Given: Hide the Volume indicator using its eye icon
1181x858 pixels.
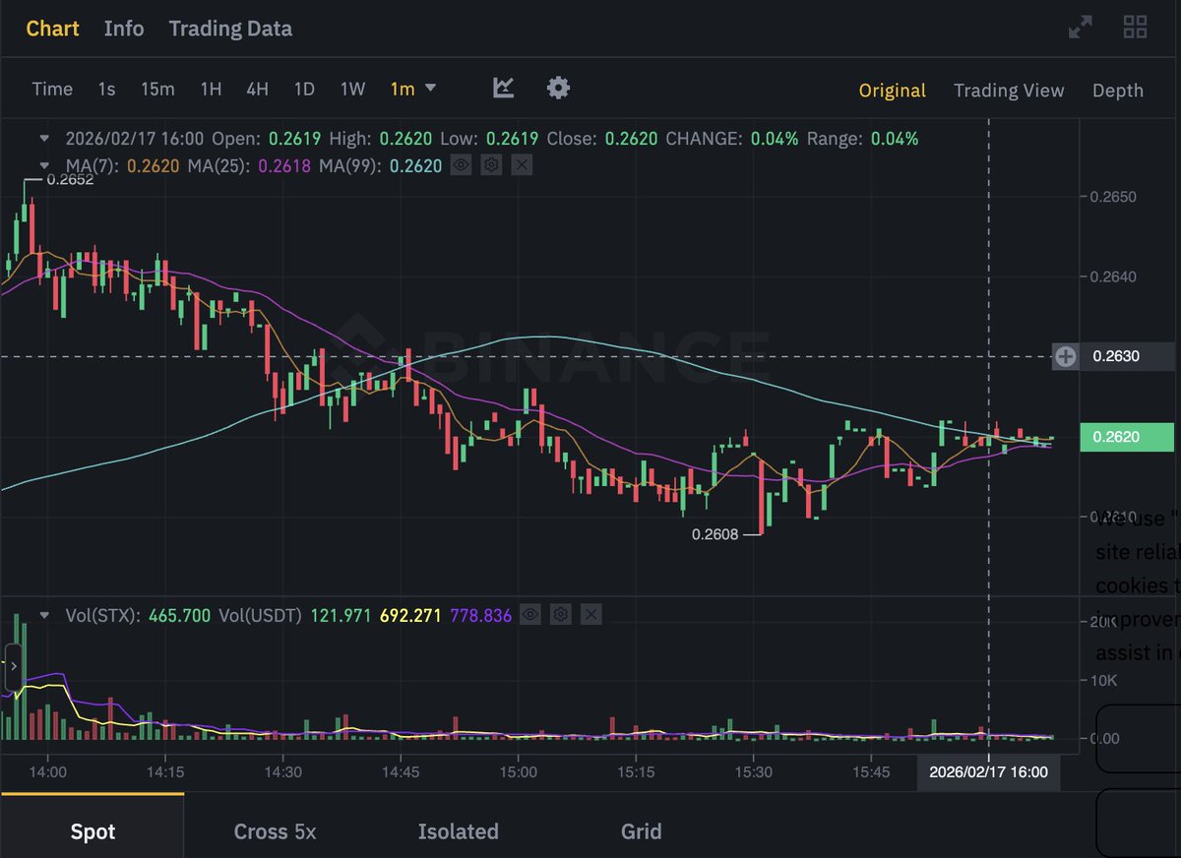Looking at the screenshot, I should click(529, 614).
